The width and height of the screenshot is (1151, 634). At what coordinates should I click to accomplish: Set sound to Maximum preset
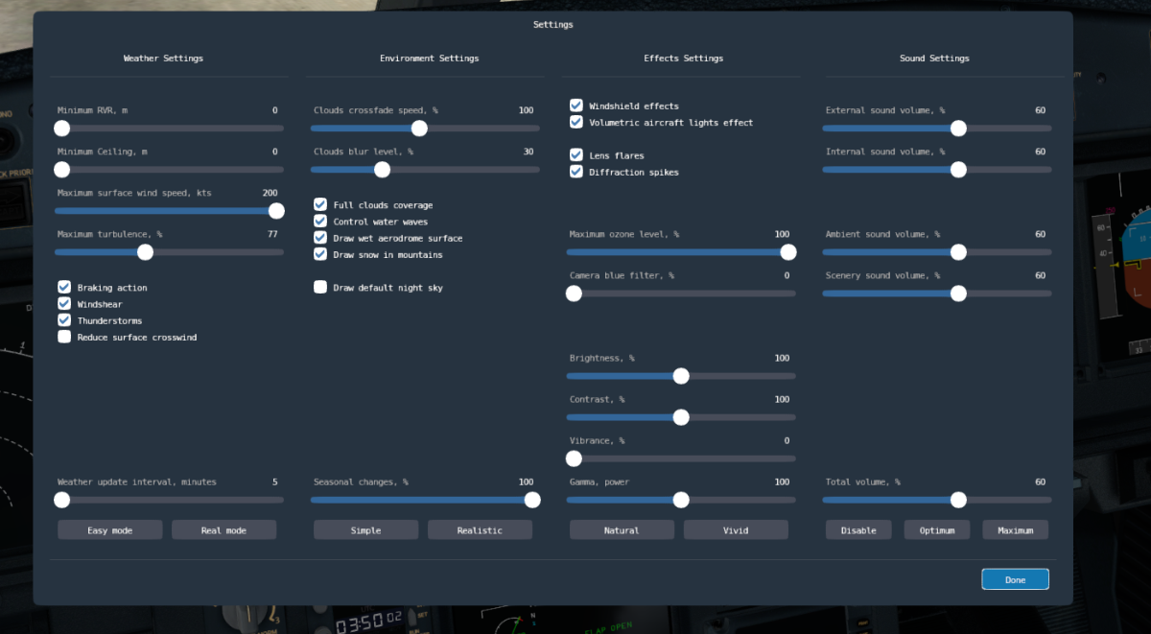point(1015,530)
